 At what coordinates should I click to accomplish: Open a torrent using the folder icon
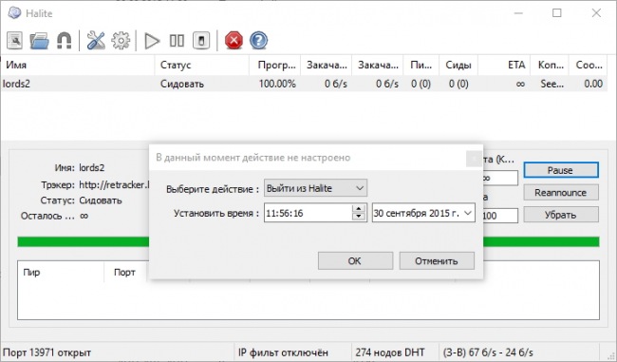pos(39,40)
